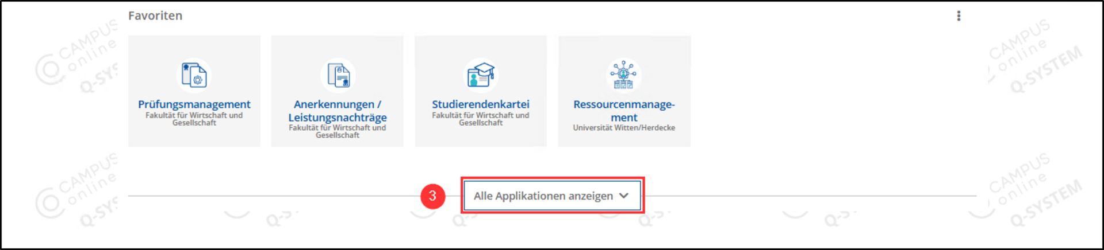1104x250 pixels.
Task: Click the Universität Witten/Herdecke subtitle text
Action: pos(624,128)
